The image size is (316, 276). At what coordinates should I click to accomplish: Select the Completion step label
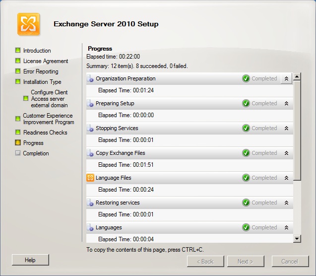click(x=36, y=153)
